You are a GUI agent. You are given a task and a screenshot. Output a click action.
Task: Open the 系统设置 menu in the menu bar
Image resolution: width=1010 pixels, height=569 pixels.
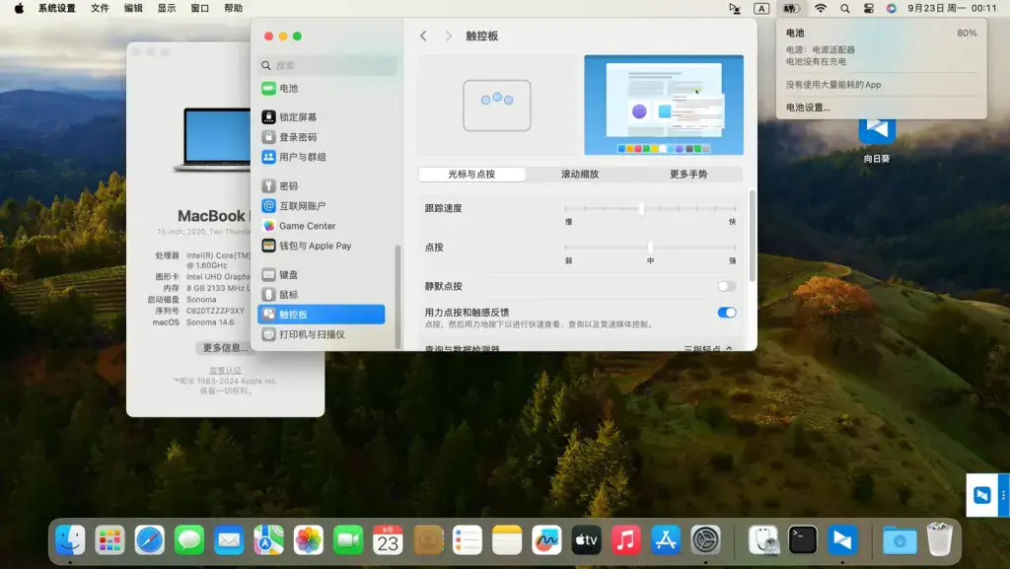pyautogui.click(x=56, y=8)
